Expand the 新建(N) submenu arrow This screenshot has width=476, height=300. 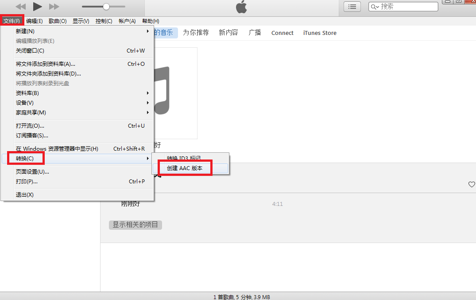click(148, 31)
